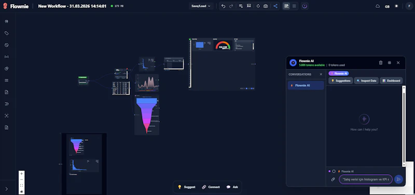Click the Inspect Data button
Image resolution: width=415 pixels, height=195 pixels.
(x=366, y=81)
